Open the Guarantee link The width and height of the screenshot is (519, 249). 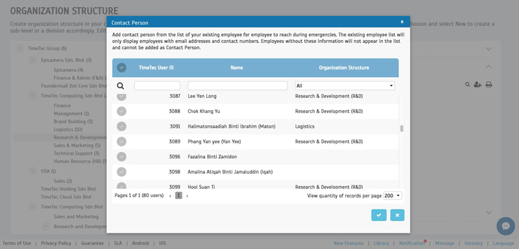pyautogui.click(x=92, y=243)
